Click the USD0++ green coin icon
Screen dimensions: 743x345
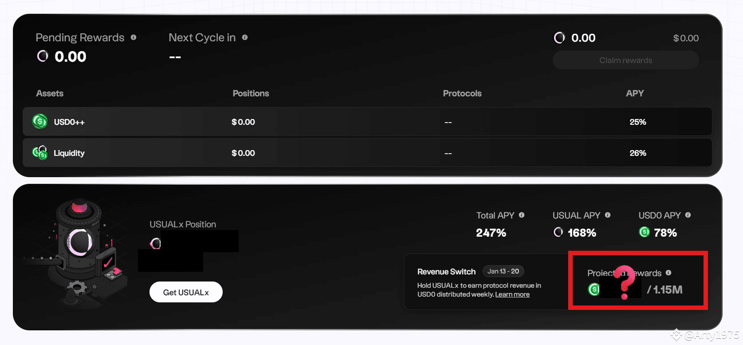tap(40, 121)
